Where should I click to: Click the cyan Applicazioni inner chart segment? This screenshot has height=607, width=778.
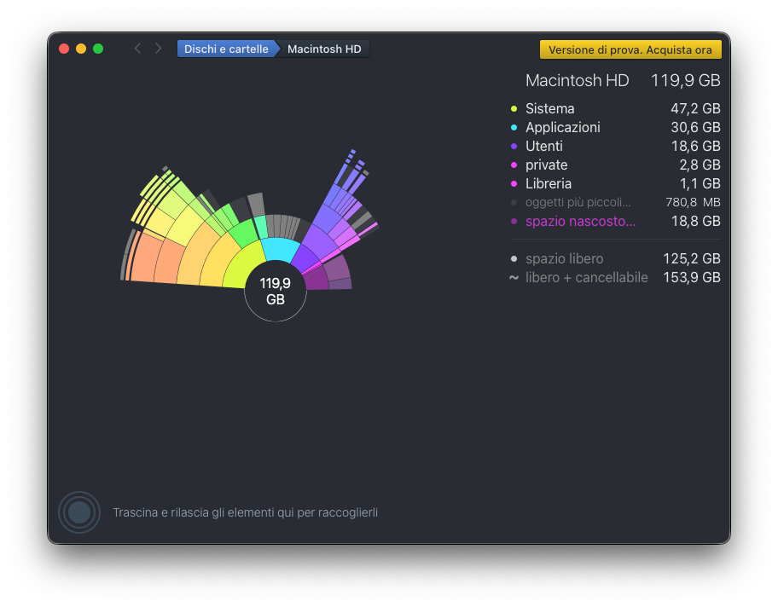click(x=279, y=249)
